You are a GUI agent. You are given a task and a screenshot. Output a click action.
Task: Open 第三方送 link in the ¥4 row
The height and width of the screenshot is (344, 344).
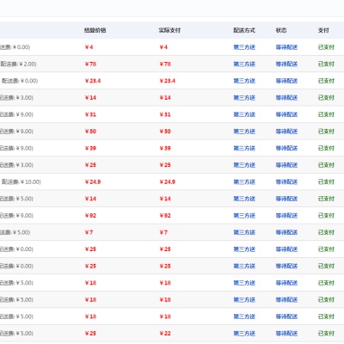coord(244,47)
